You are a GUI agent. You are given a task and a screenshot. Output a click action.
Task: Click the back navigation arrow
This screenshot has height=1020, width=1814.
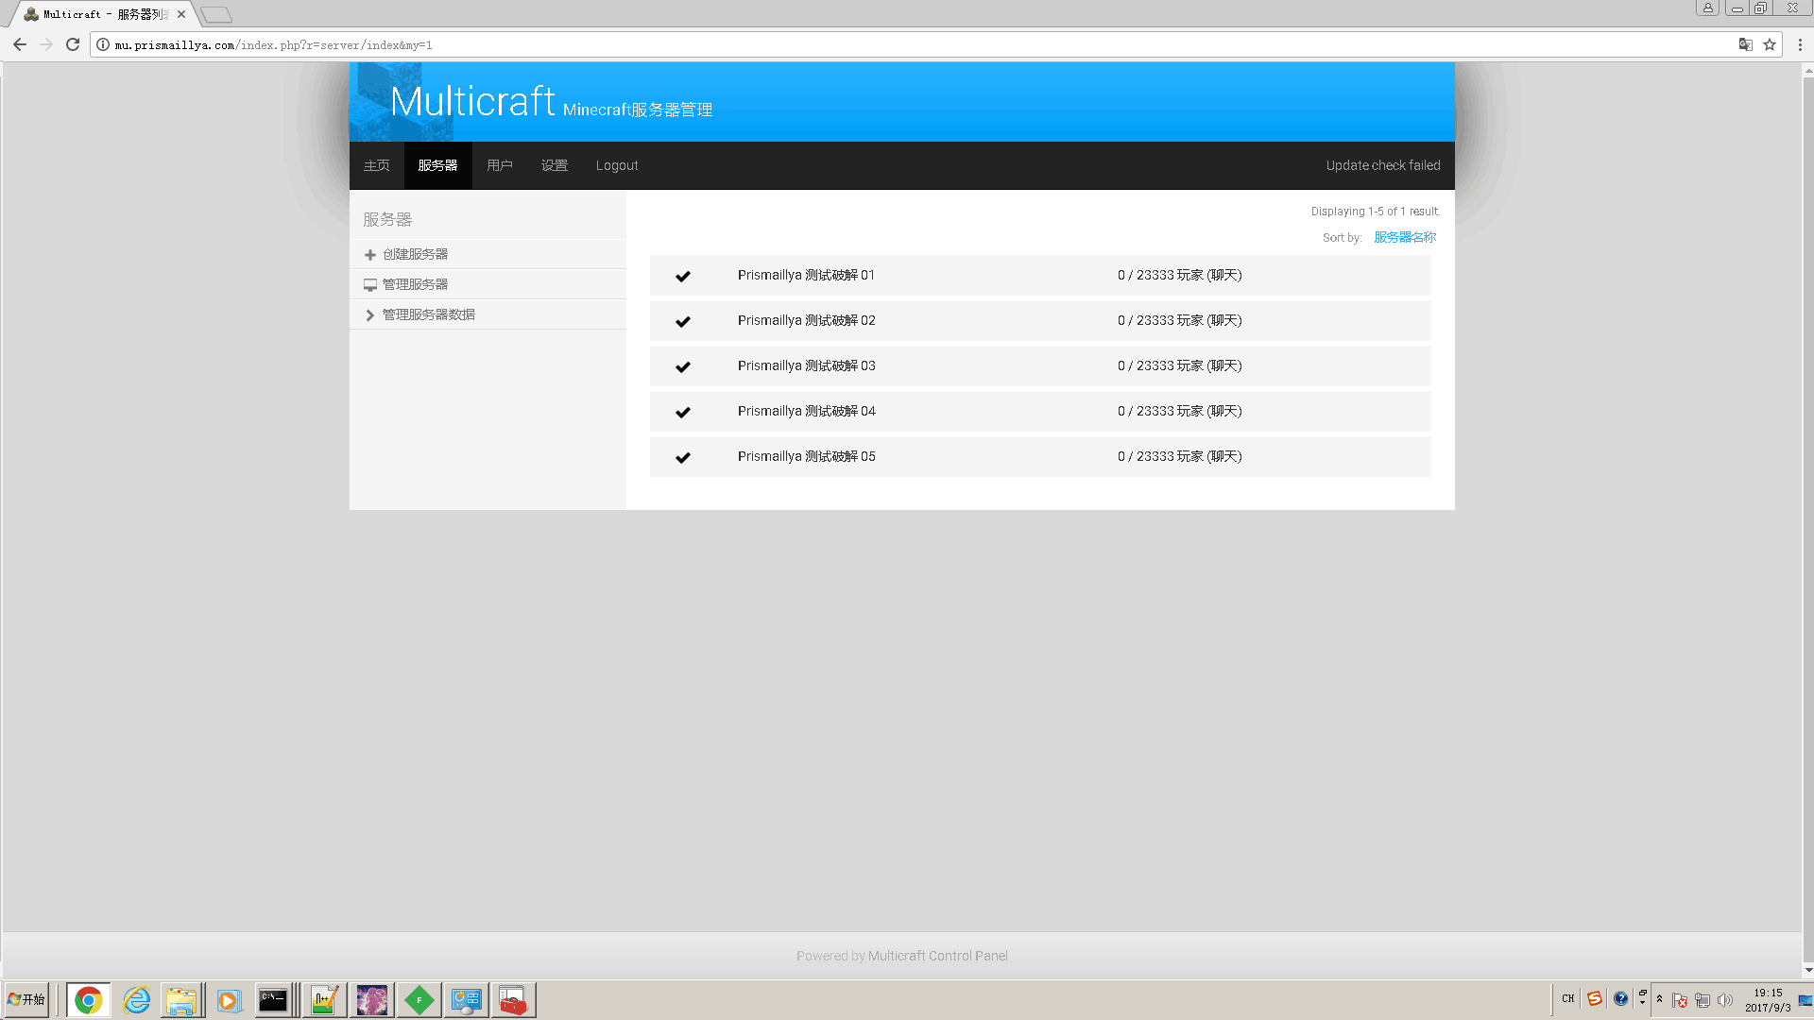[20, 44]
